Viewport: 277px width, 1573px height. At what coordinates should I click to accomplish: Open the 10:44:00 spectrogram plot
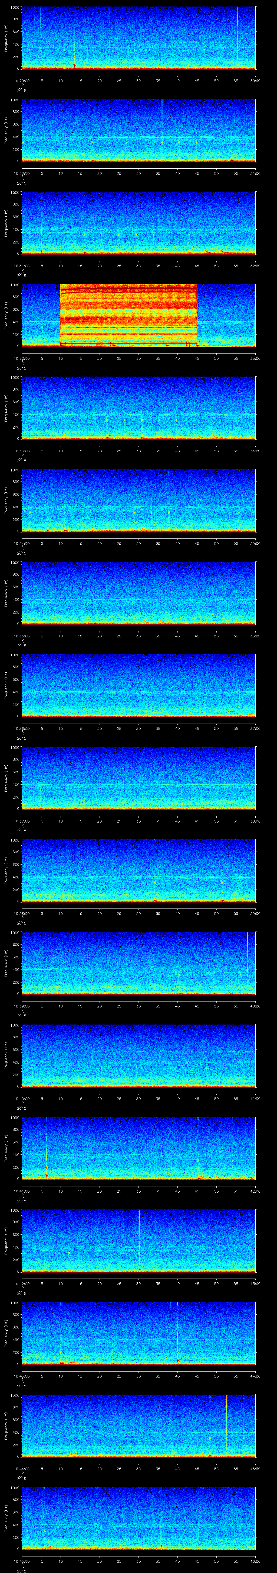tap(138, 1425)
